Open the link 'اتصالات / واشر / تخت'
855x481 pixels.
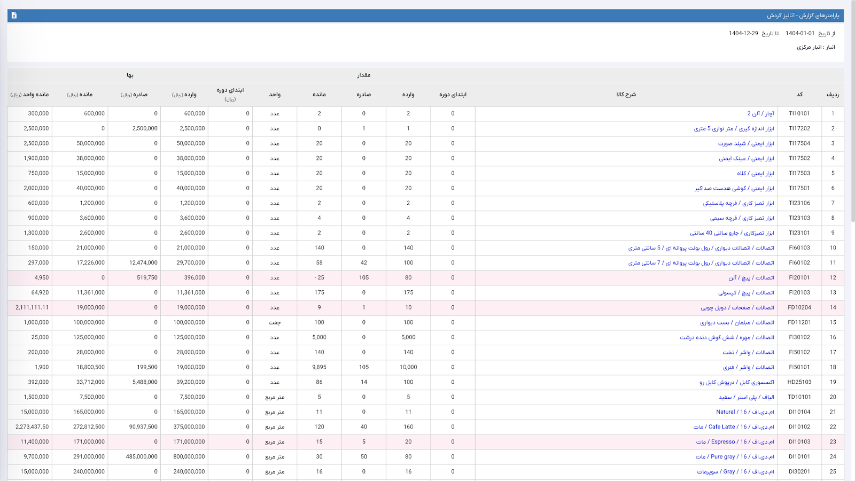(x=748, y=353)
